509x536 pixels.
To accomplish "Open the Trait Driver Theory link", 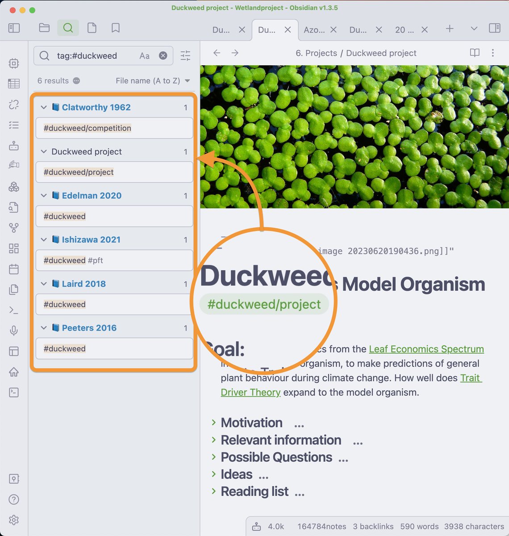I will 250,392.
